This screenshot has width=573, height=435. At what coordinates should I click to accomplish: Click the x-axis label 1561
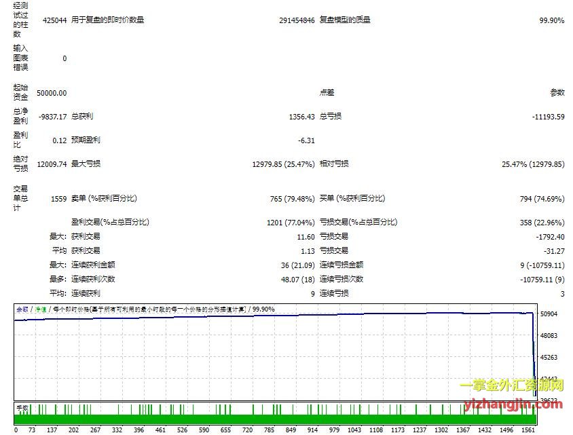point(528,430)
